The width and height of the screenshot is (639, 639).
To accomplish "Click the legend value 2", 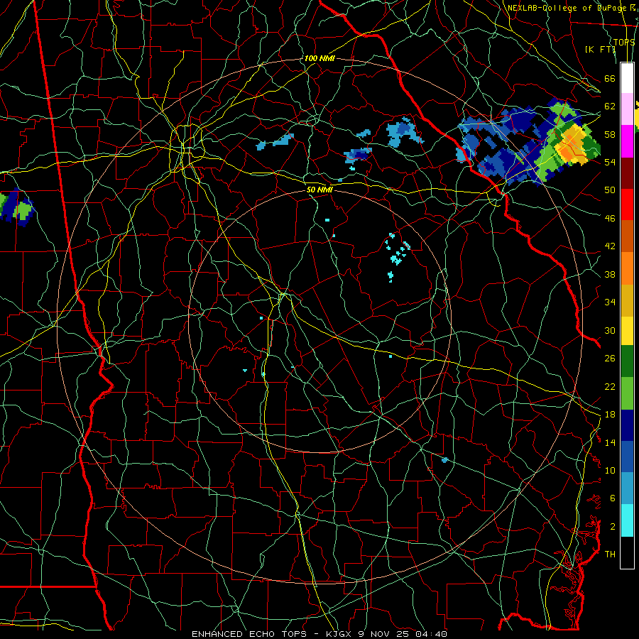I will coord(613,527).
